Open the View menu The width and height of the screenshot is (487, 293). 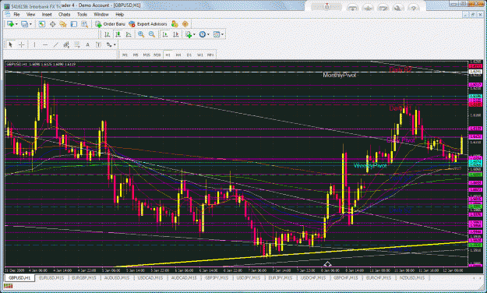(x=30, y=14)
